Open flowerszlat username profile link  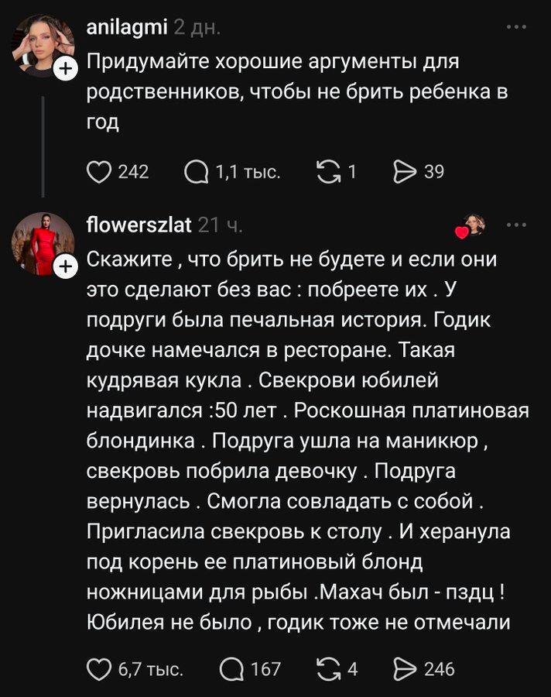139,225
